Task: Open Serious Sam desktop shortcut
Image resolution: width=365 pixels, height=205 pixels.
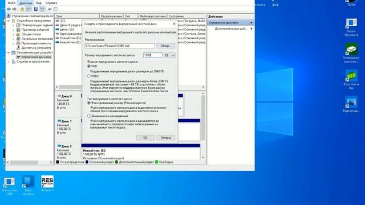Action: pyautogui.click(x=9, y=186)
